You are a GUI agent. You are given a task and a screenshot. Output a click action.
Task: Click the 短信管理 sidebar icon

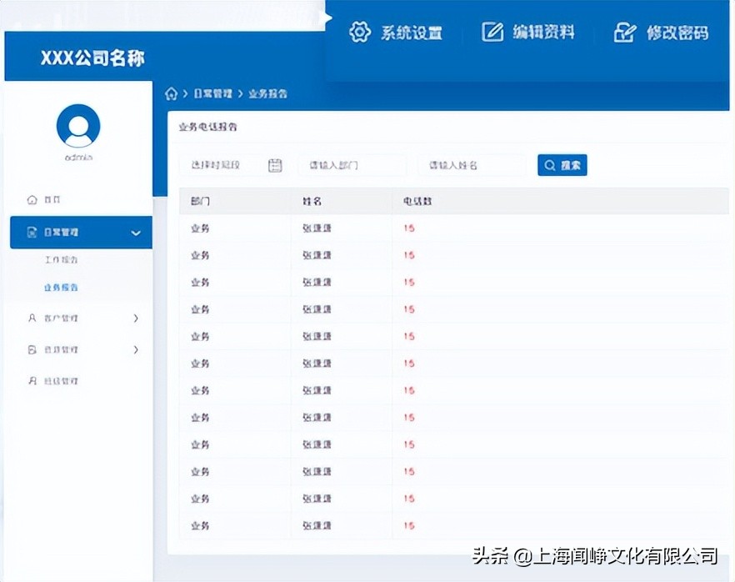coord(32,381)
